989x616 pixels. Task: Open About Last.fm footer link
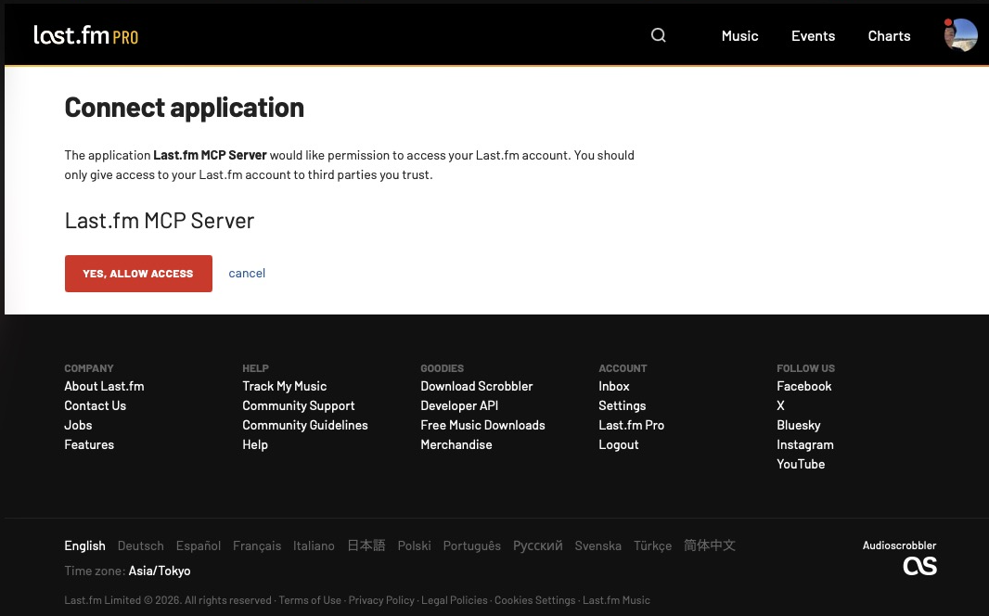pyautogui.click(x=104, y=386)
